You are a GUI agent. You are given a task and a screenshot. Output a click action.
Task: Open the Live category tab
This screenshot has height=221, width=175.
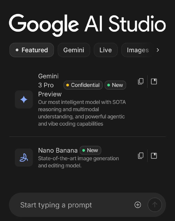click(106, 50)
